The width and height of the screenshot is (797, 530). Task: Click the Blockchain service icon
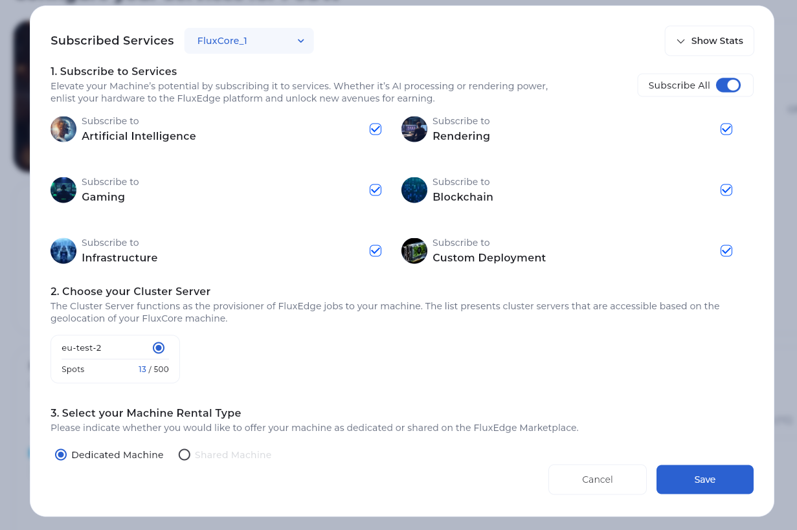(414, 190)
